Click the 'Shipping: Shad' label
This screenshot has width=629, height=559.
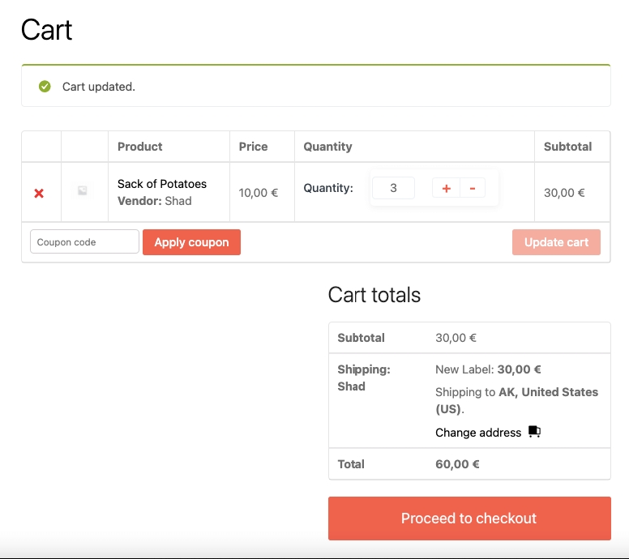[x=364, y=378]
